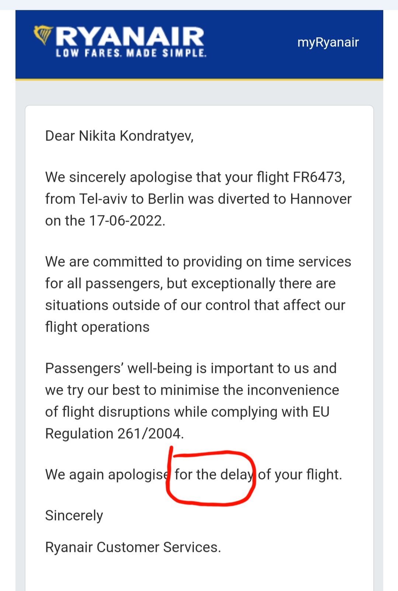Click the date 17-06-2022
The image size is (398, 591).
[126, 221]
